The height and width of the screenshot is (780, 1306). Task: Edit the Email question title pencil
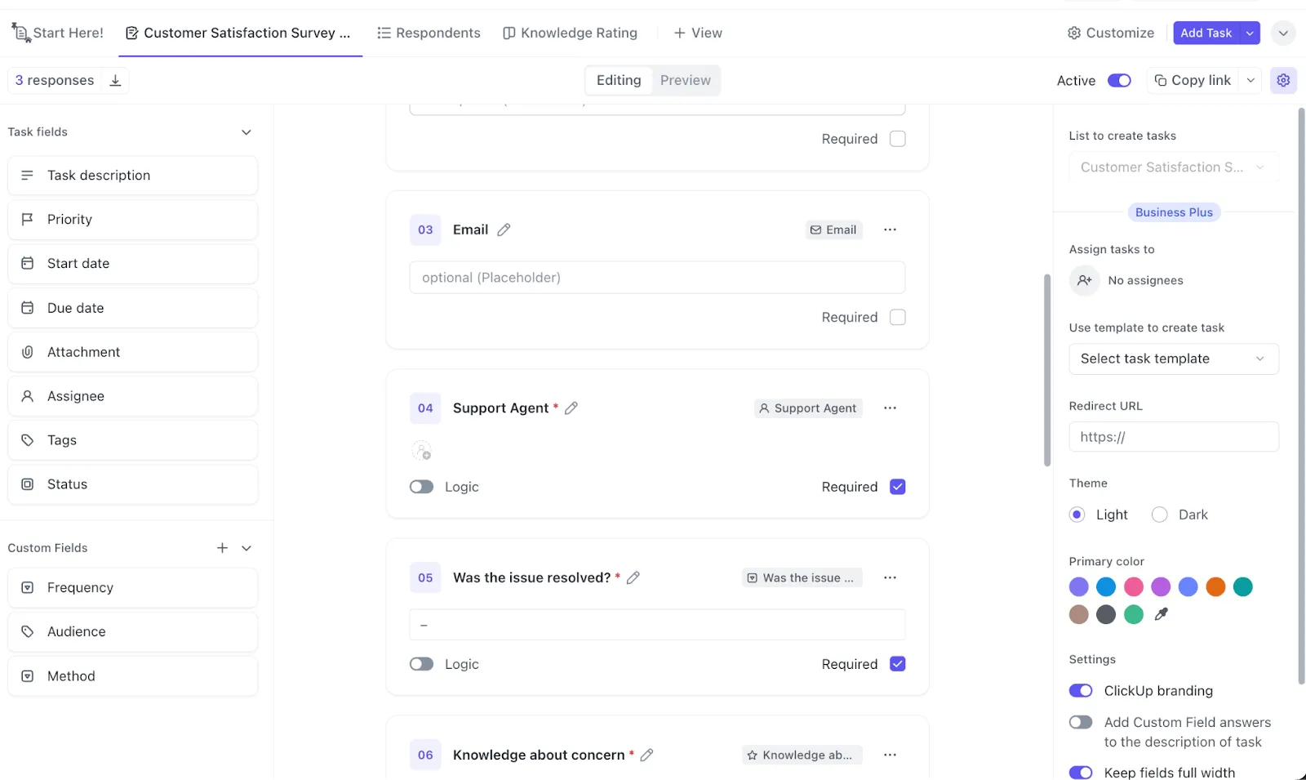[x=504, y=230]
